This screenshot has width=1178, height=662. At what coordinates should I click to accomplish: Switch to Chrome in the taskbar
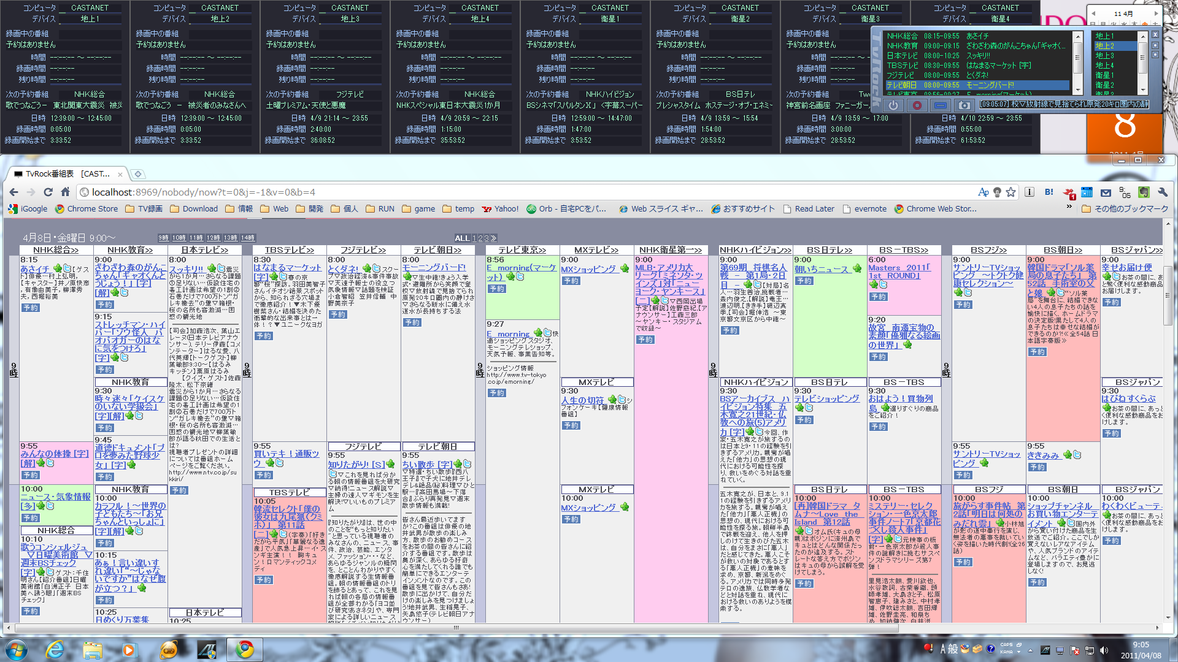(245, 649)
